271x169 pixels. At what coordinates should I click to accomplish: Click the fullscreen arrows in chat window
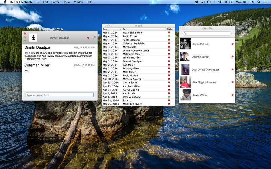click(x=94, y=38)
